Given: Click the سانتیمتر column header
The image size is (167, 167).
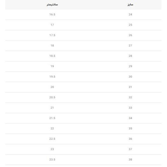Looking at the screenshot, I should click(x=52, y=5).
